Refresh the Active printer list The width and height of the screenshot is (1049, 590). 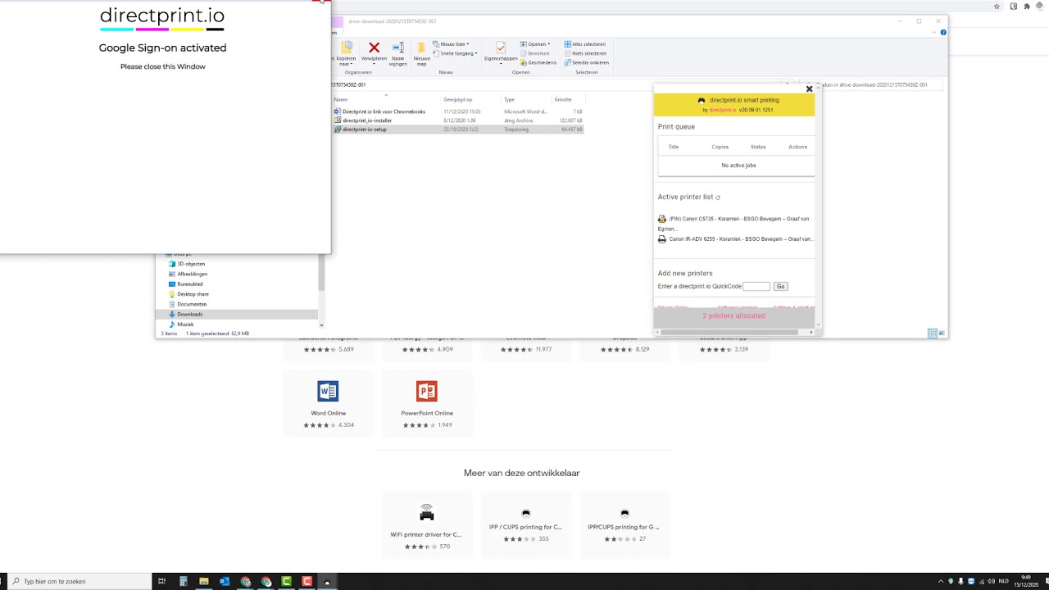tap(718, 197)
